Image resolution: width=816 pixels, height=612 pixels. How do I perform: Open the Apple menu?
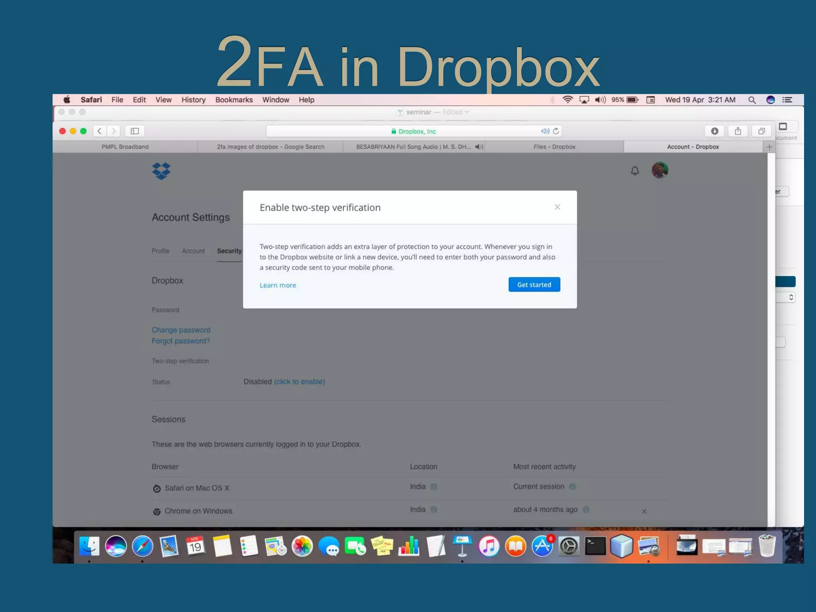(67, 100)
